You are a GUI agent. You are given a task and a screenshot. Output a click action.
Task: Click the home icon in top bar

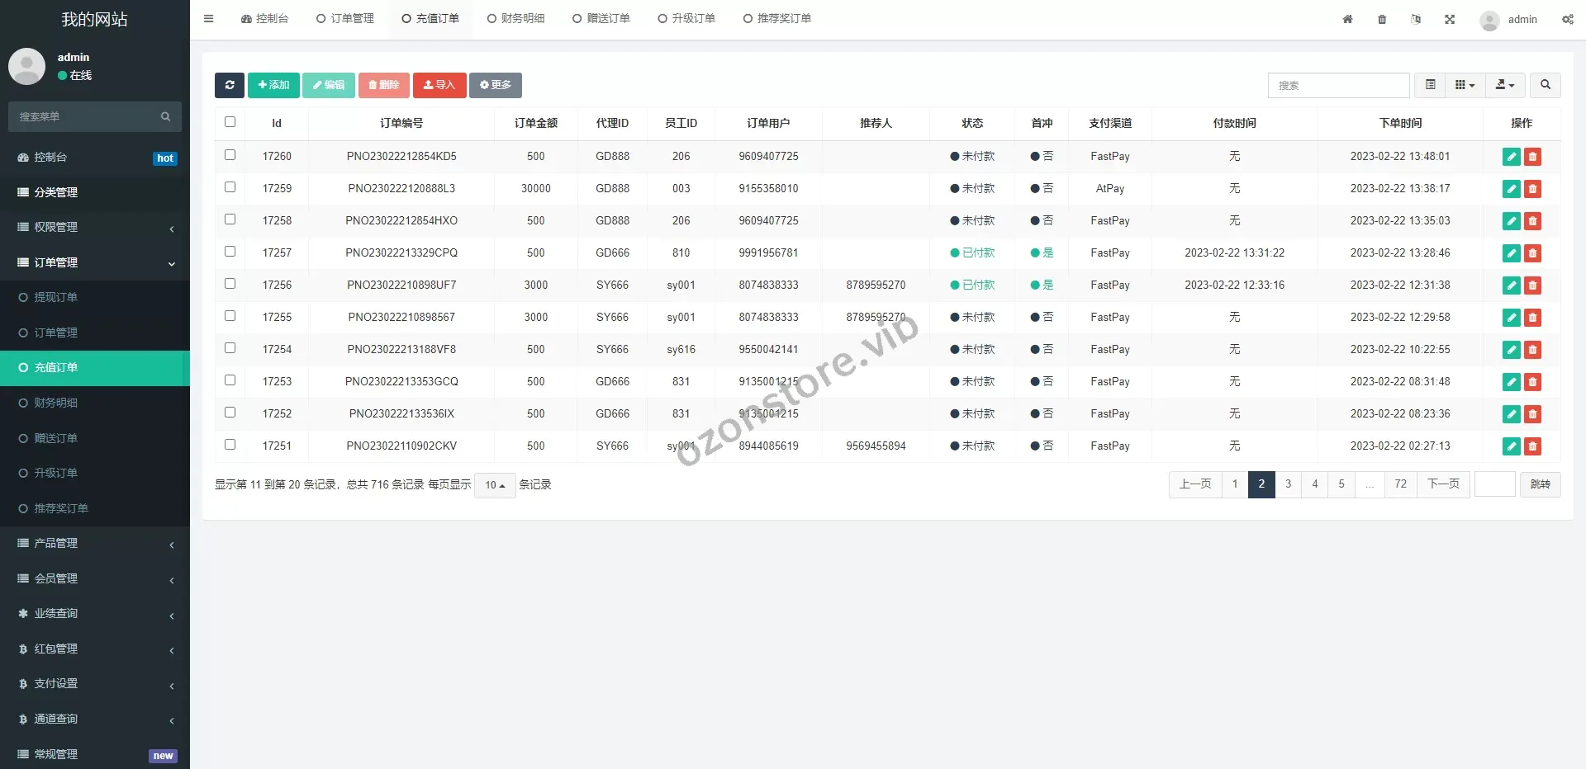pos(1347,20)
